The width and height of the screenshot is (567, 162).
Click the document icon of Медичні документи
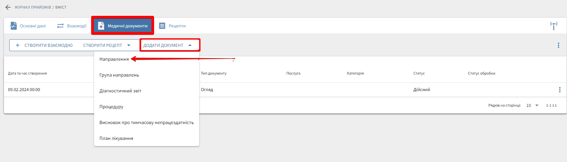point(101,26)
